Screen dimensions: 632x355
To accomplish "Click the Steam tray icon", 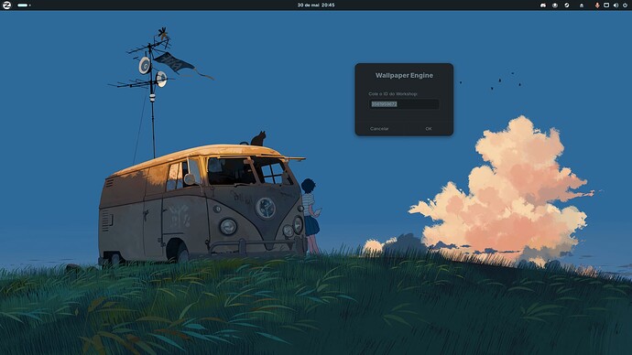I will 567,5.
